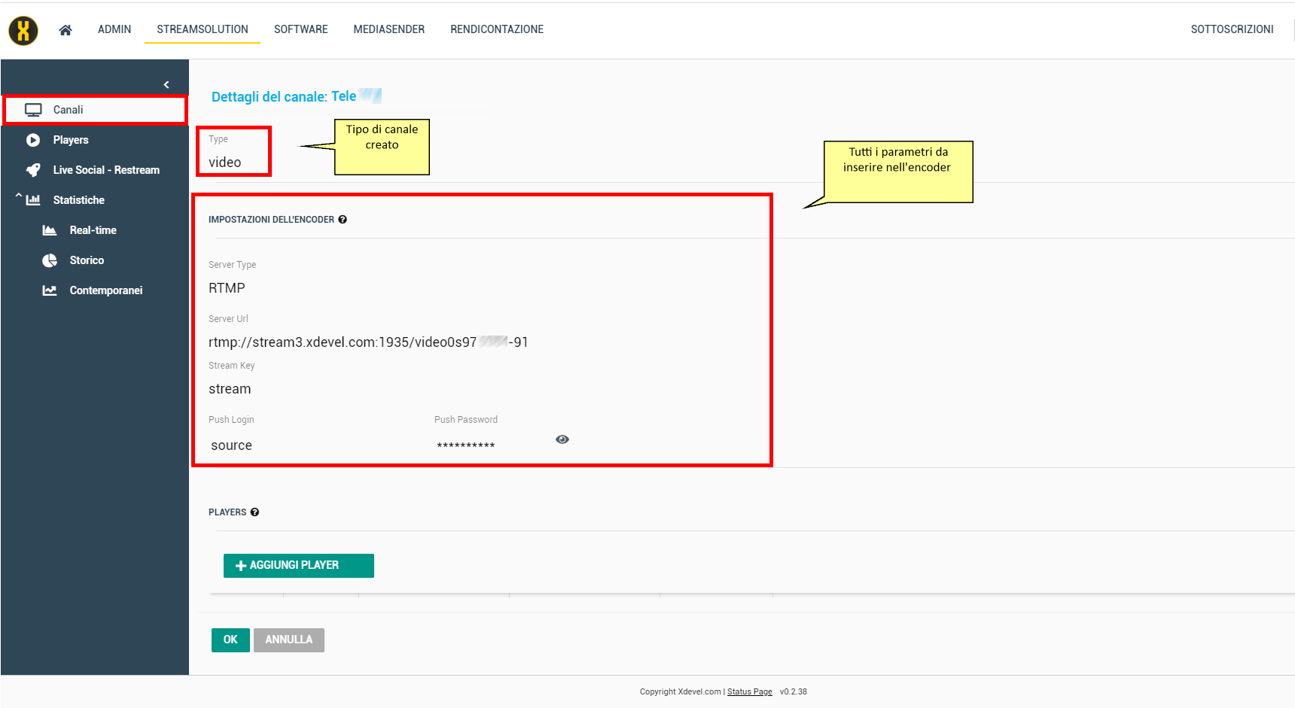Cancel with the ANNULLA button
Viewport: 1295px width, 708px height.
coord(289,640)
